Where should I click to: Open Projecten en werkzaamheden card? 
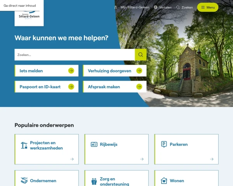[x=47, y=149]
